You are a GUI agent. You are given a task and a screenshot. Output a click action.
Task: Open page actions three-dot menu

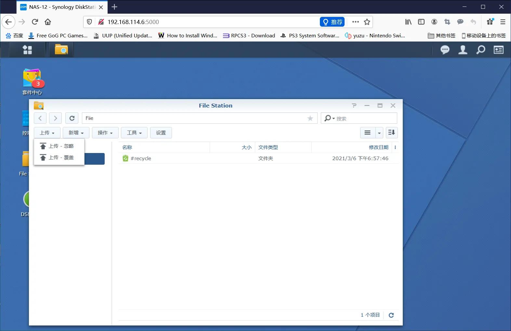[355, 22]
